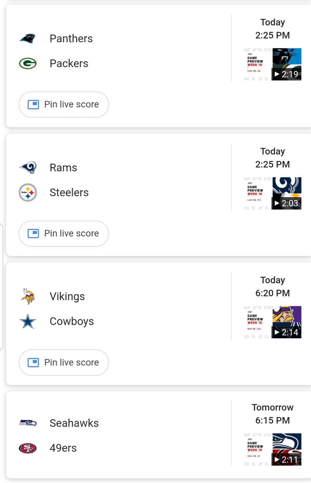This screenshot has width=311, height=483.
Task: Open the Packers team name link
Action: coord(69,63)
